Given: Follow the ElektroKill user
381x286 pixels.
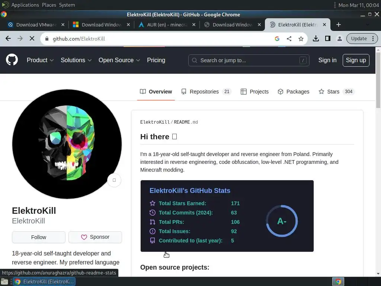Looking at the screenshot, I should click(39, 237).
